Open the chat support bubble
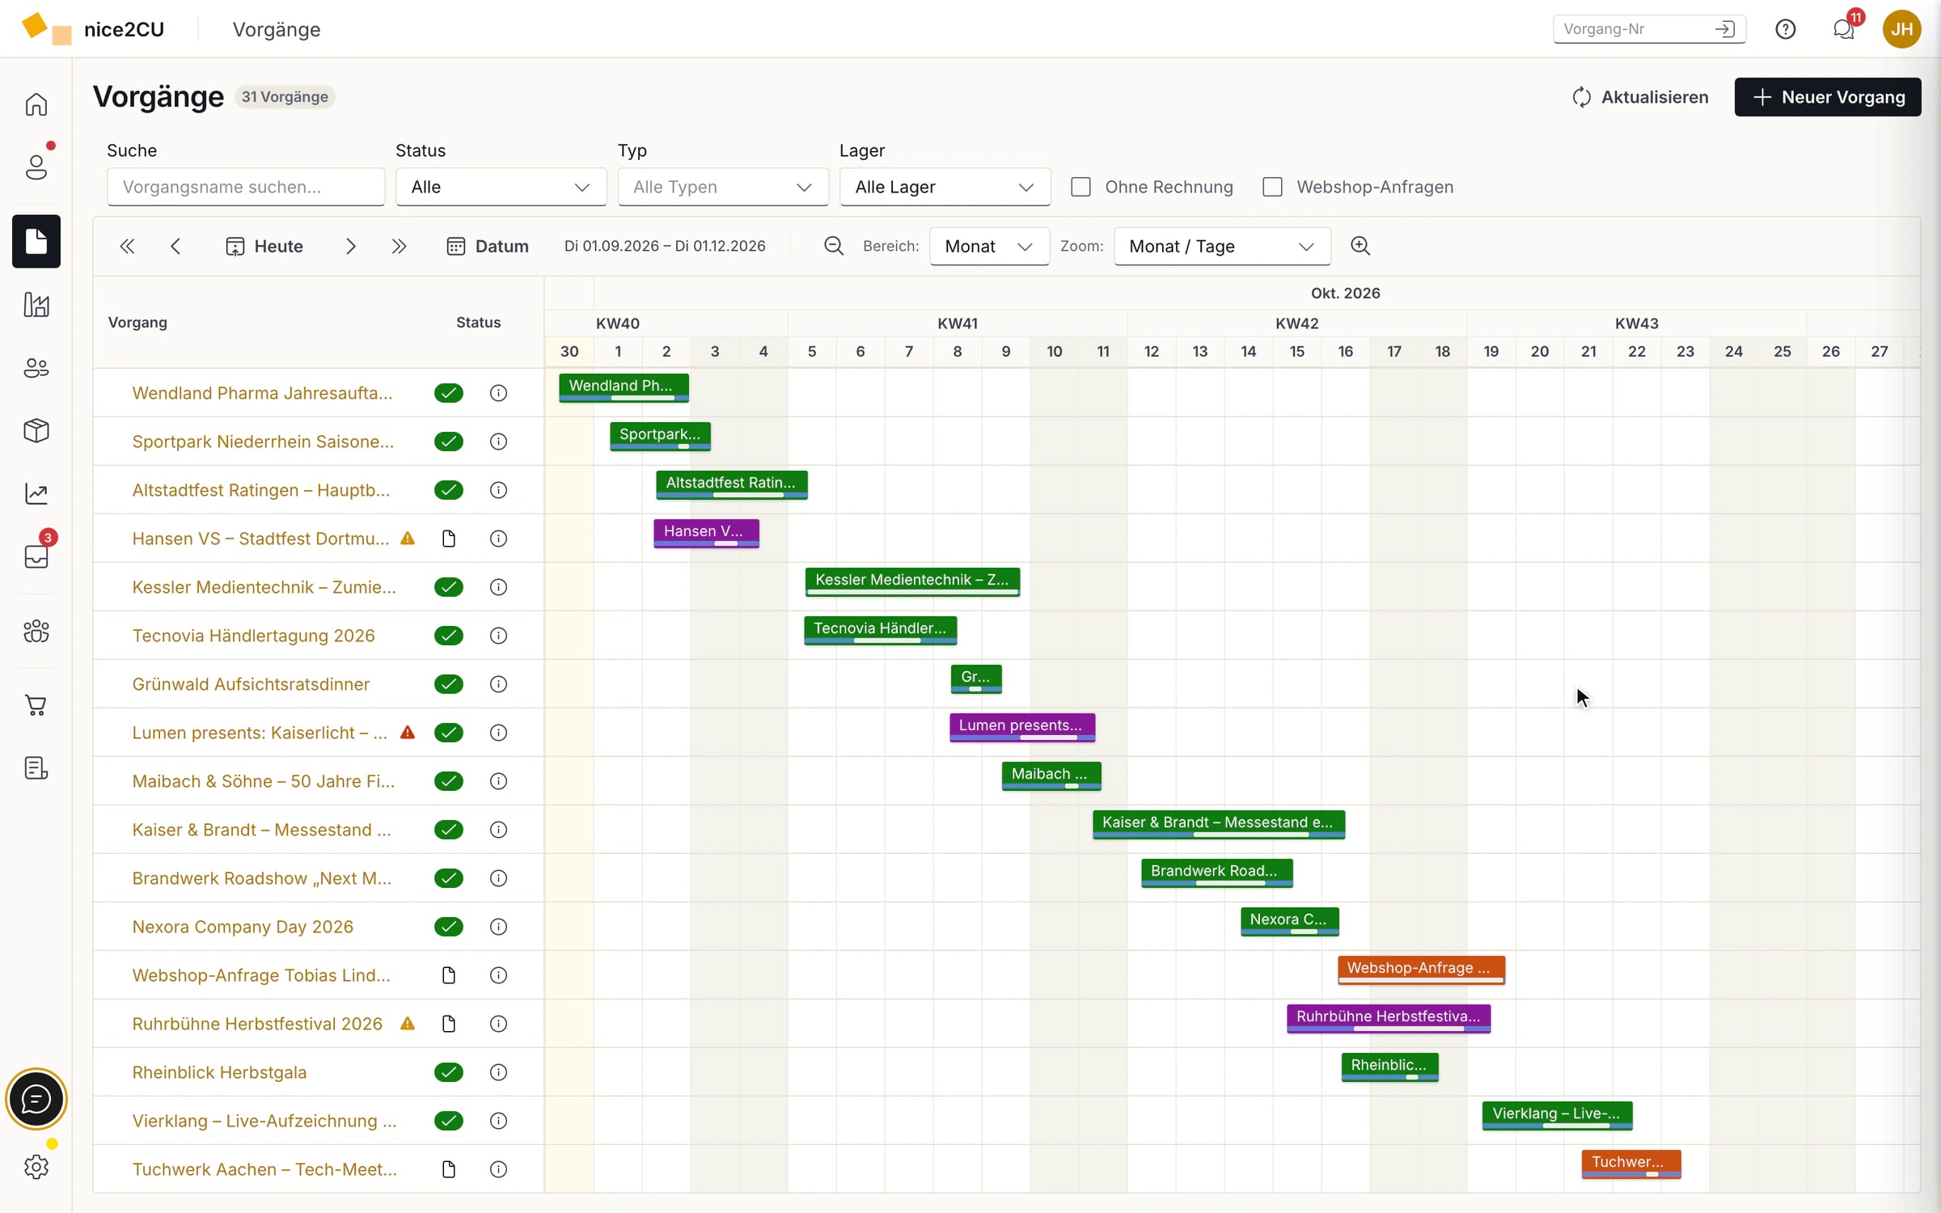The height and width of the screenshot is (1213, 1941). point(36,1099)
